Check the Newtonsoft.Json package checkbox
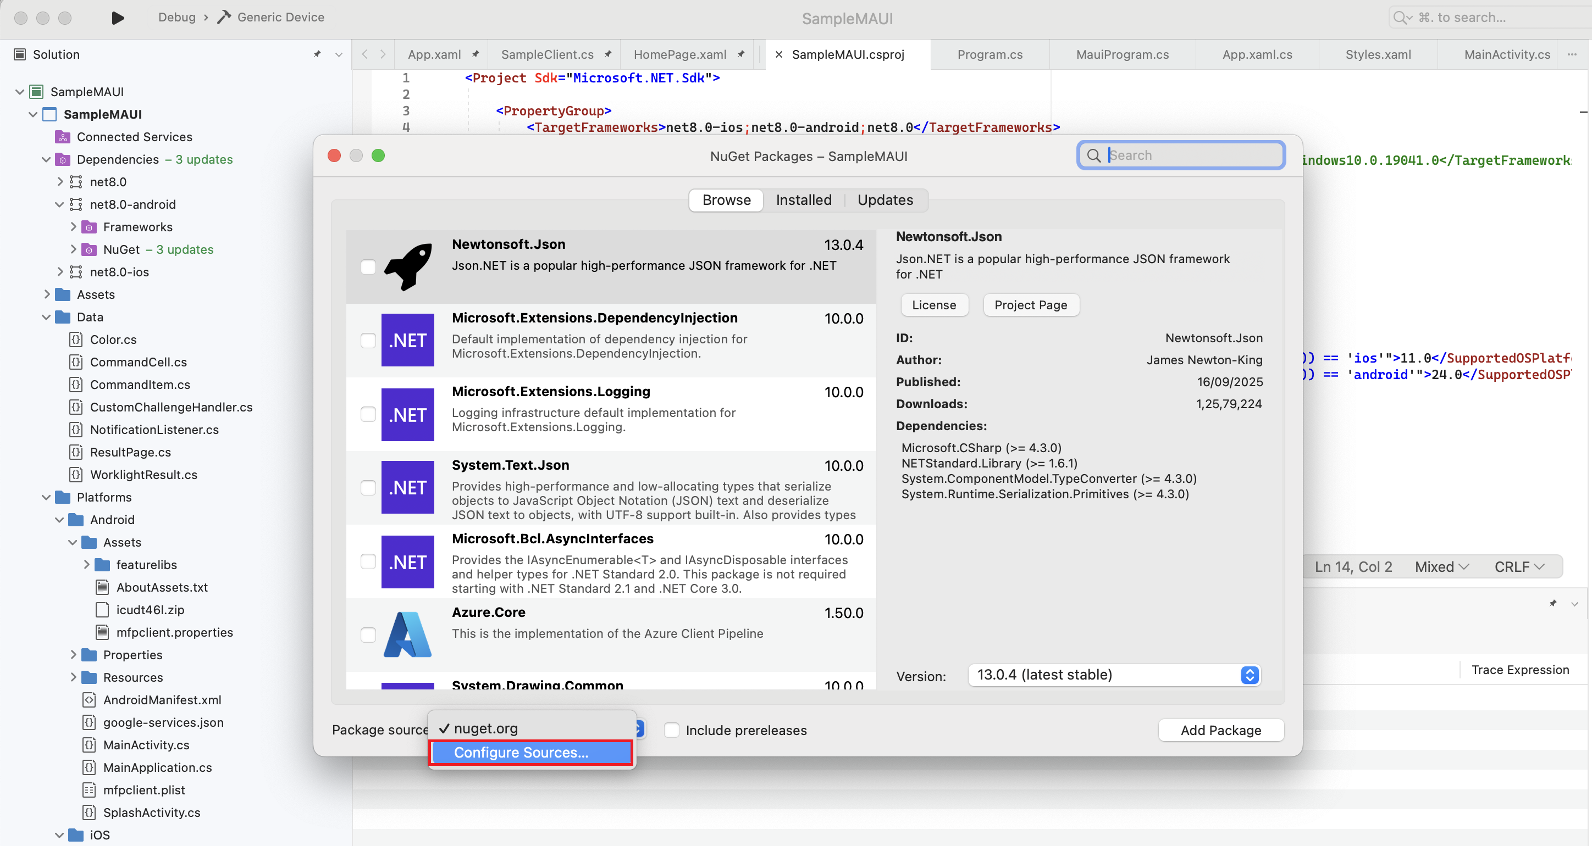This screenshot has width=1592, height=846. click(369, 267)
